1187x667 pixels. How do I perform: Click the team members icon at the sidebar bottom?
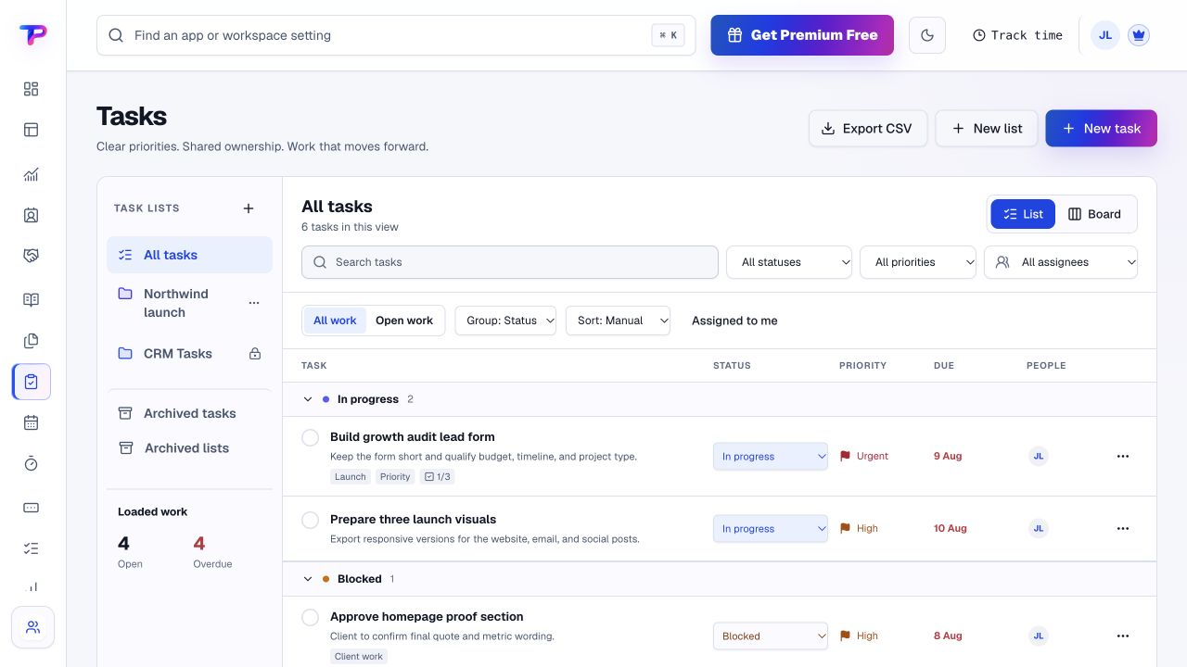[32, 627]
